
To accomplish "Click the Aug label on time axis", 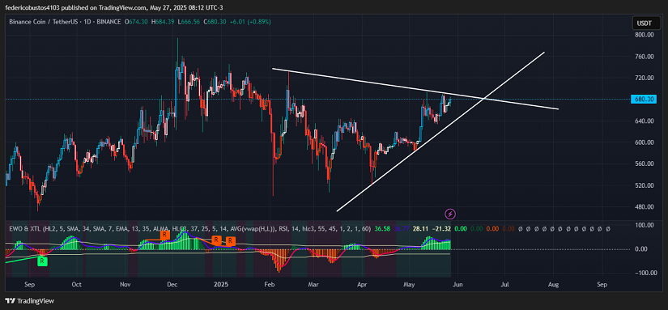I will click(553, 284).
